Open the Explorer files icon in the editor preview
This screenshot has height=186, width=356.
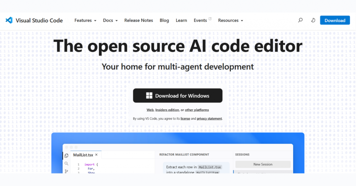(66, 156)
